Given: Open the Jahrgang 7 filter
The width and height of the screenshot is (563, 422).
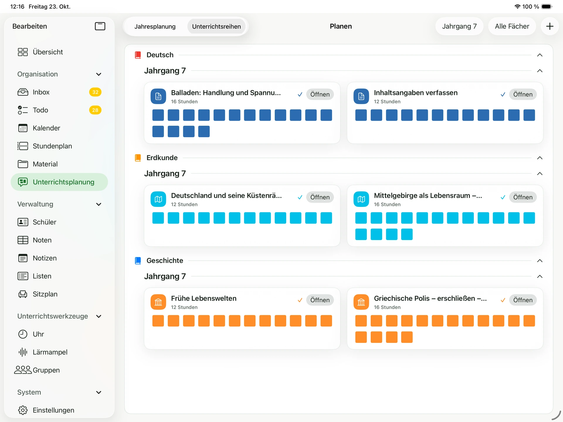Looking at the screenshot, I should pyautogui.click(x=459, y=26).
